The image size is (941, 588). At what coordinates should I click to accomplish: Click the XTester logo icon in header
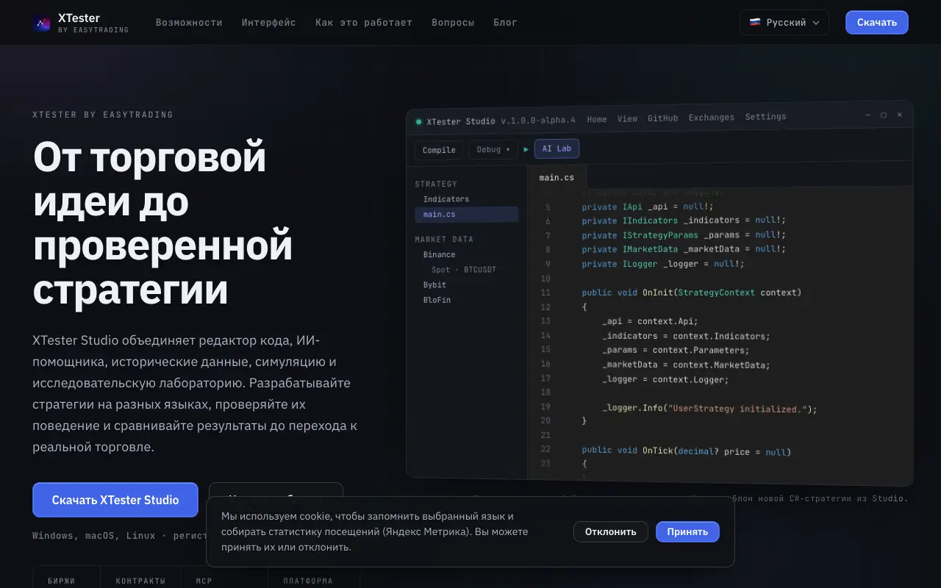click(x=41, y=24)
